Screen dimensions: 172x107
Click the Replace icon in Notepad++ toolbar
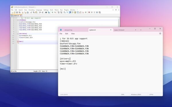tap(49, 12)
